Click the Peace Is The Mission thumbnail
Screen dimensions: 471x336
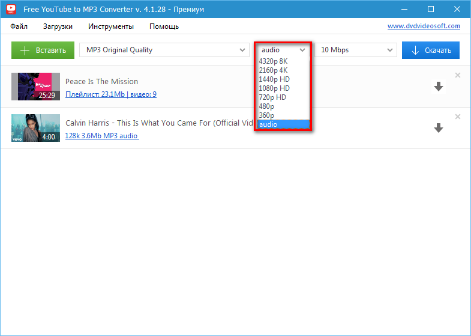36,87
